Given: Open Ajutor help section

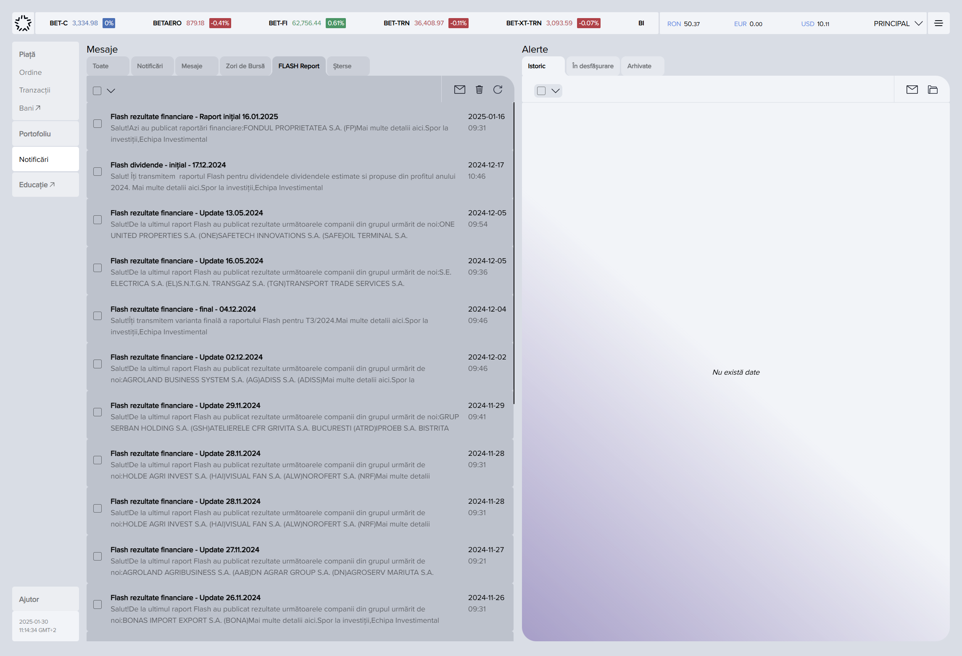Looking at the screenshot, I should tap(45, 599).
